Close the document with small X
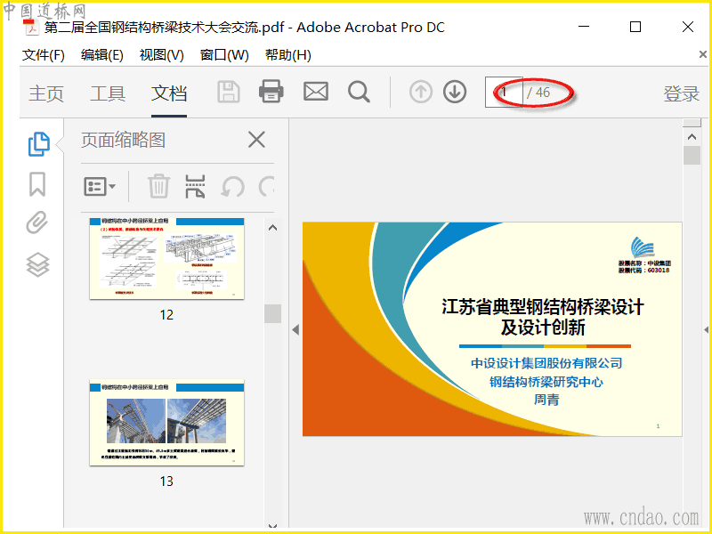 pos(703,54)
